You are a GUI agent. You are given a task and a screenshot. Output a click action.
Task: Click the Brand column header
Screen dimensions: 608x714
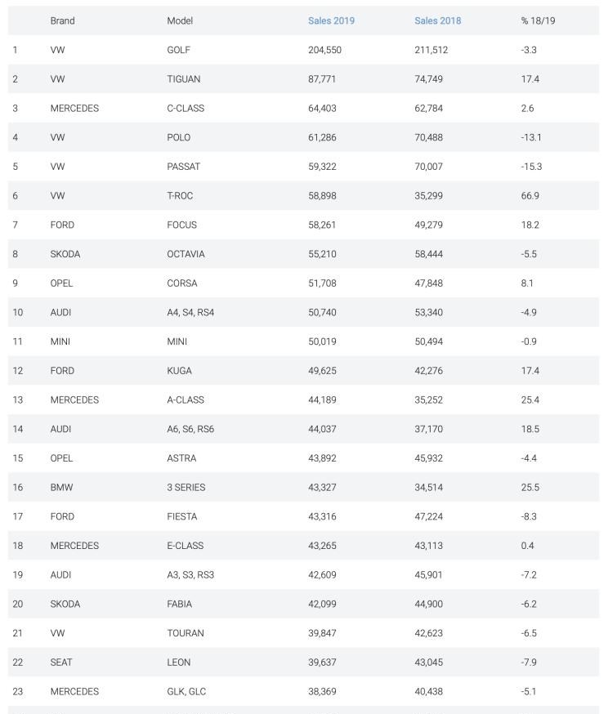[x=62, y=20]
